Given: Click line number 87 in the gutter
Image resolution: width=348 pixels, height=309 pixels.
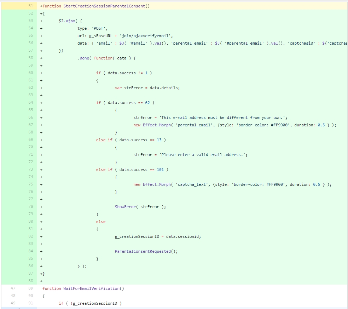Looking at the screenshot, I should [x=31, y=273].
